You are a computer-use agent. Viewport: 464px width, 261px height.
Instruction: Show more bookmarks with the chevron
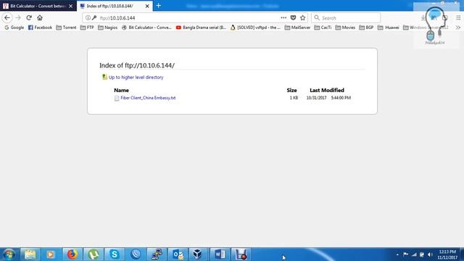coord(457,28)
